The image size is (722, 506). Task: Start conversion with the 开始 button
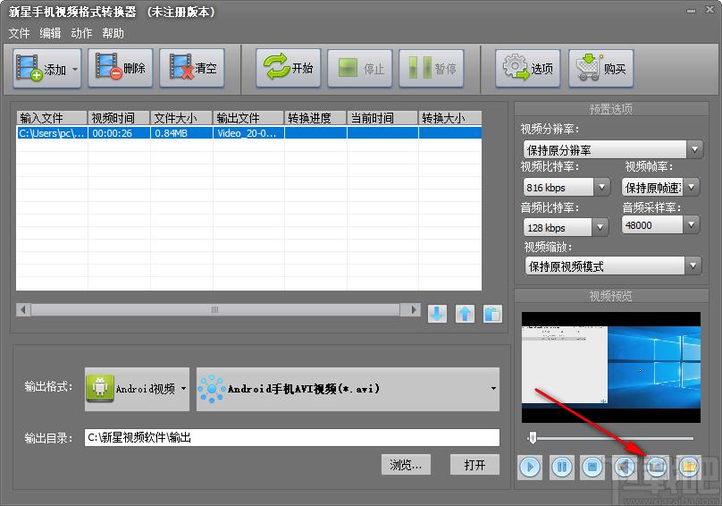point(289,68)
